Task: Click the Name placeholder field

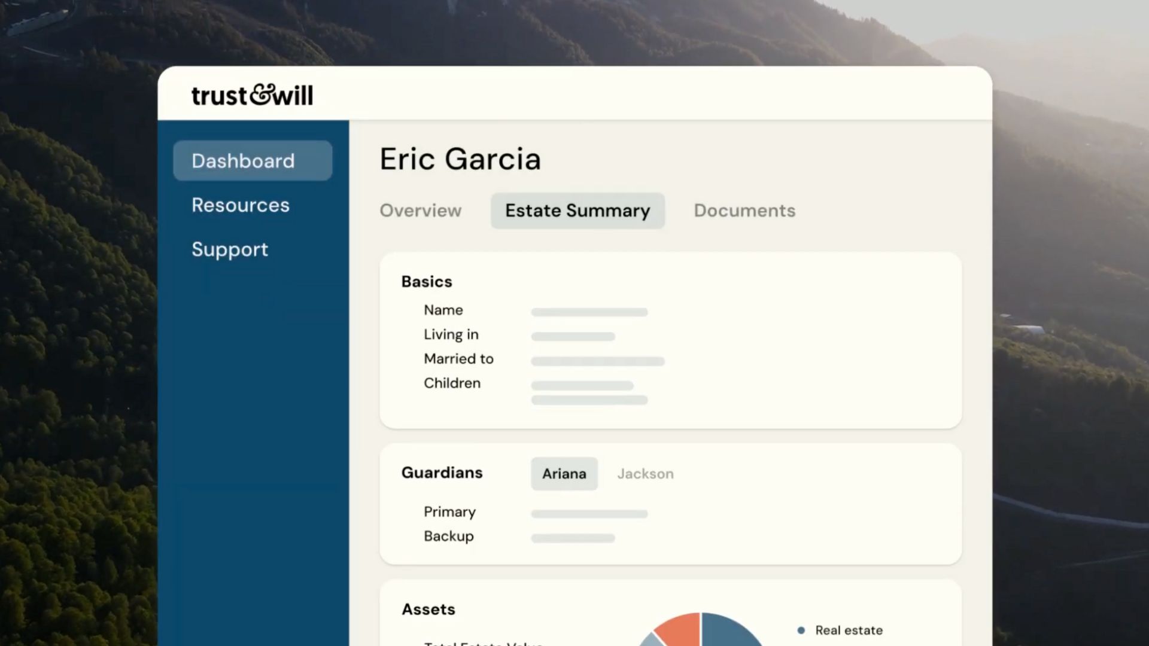Action: pyautogui.click(x=589, y=312)
